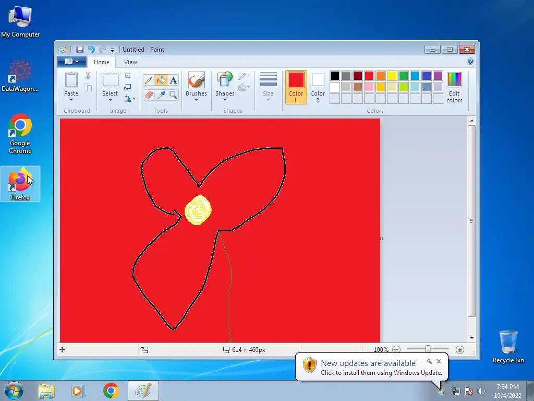Close the Windows Update balloon

[x=439, y=361]
